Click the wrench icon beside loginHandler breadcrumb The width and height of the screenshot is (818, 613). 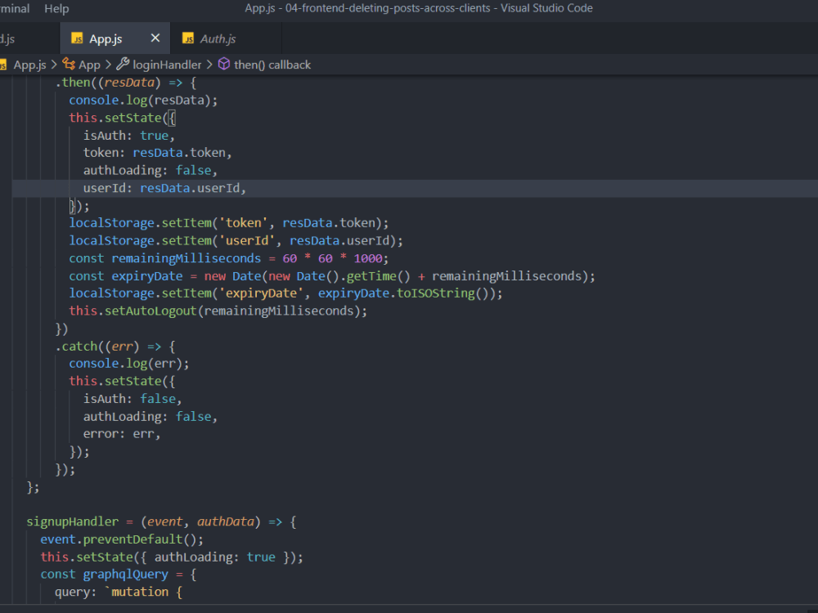pyautogui.click(x=123, y=64)
